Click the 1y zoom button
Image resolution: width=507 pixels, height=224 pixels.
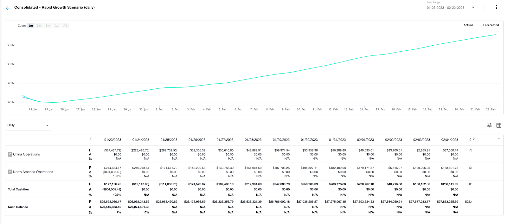point(57,26)
